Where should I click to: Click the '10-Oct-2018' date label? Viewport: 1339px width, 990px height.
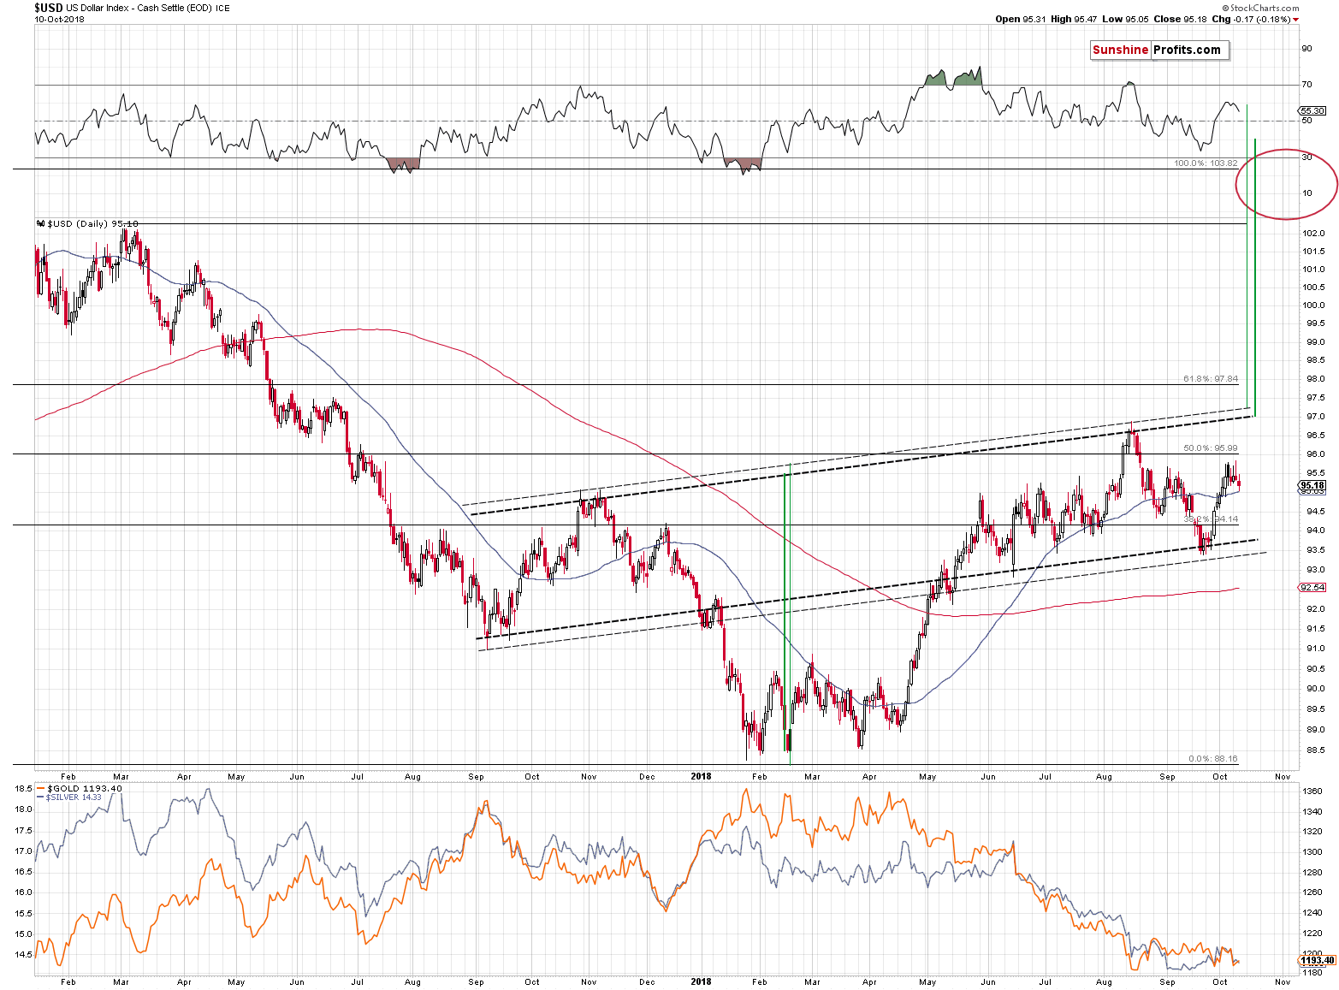pyautogui.click(x=59, y=19)
